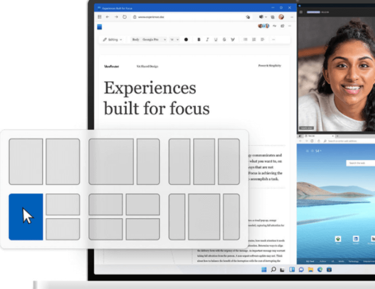The width and height of the screenshot is (375, 289).
Task: Snap to right half of two-column layout
Action: pos(63,161)
